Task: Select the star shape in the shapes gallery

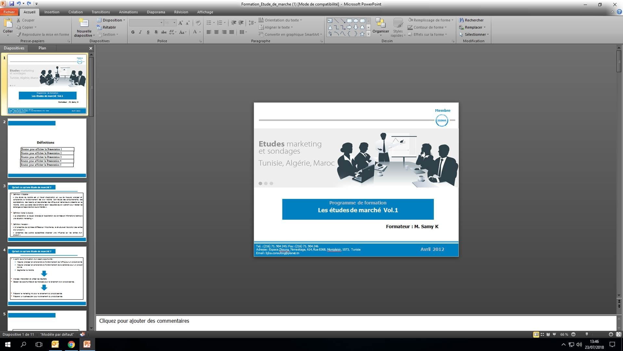Action: coord(362,34)
